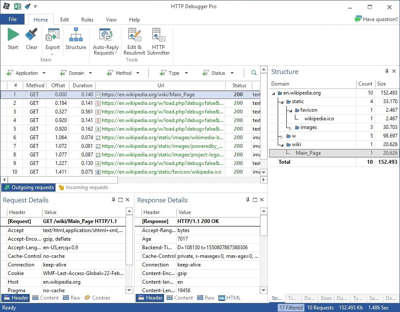Switch to the Edit ribbon tab

pyautogui.click(x=65, y=20)
